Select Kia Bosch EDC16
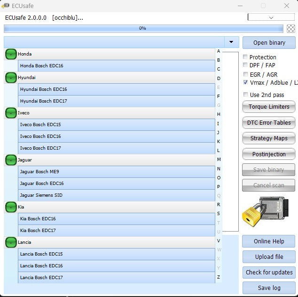 [117, 219]
